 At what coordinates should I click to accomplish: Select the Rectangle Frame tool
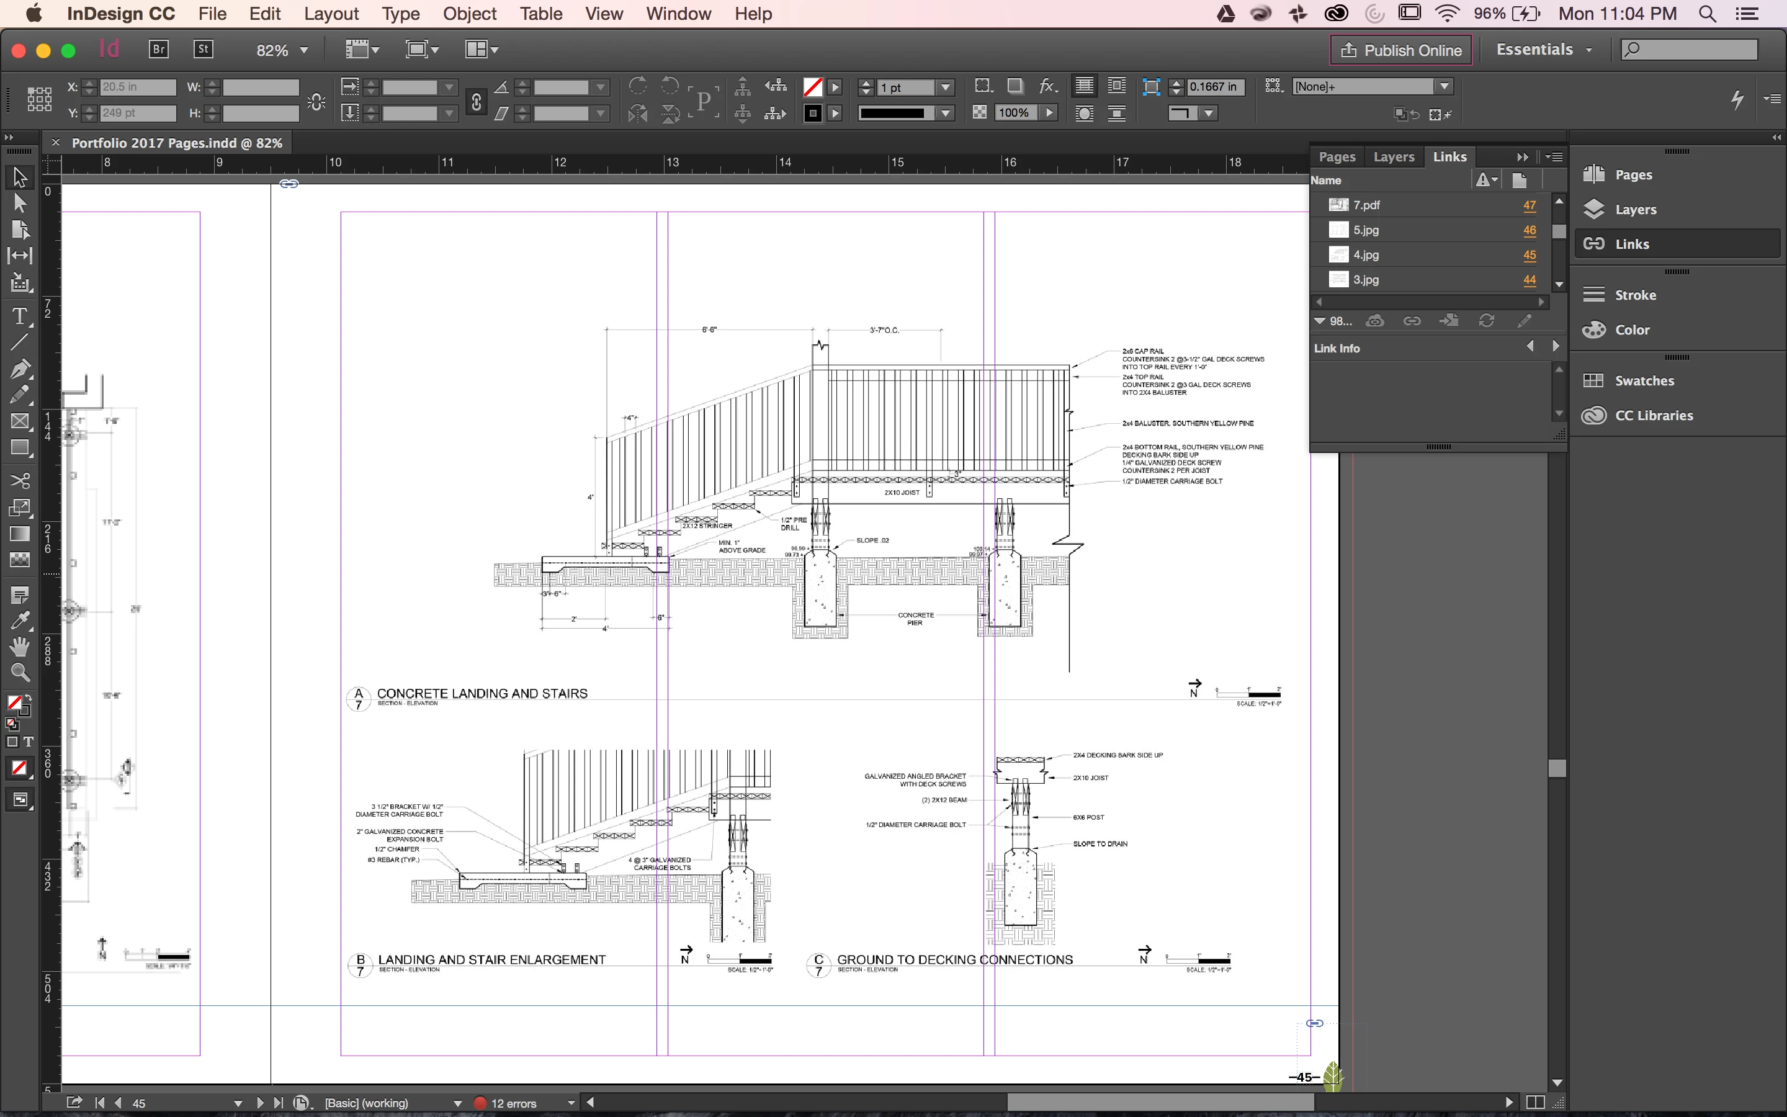coord(20,421)
